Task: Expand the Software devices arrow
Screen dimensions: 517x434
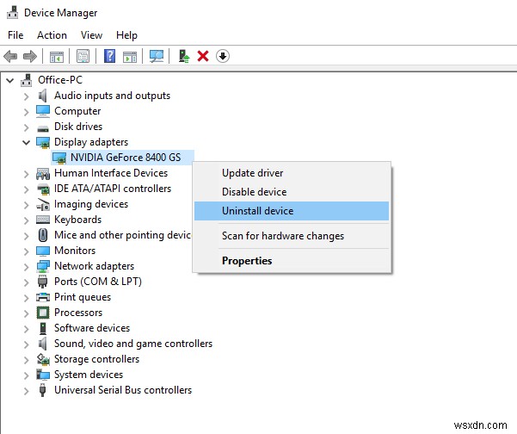Action: coord(27,329)
